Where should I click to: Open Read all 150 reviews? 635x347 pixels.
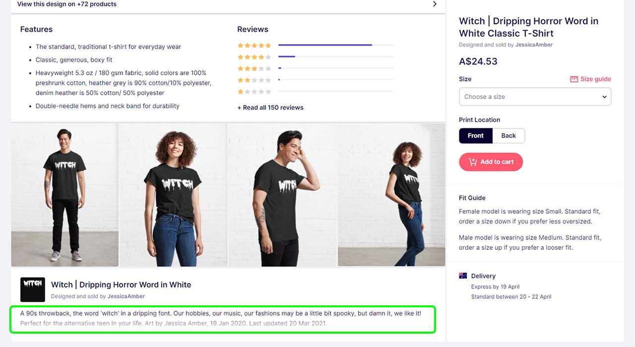pos(270,108)
